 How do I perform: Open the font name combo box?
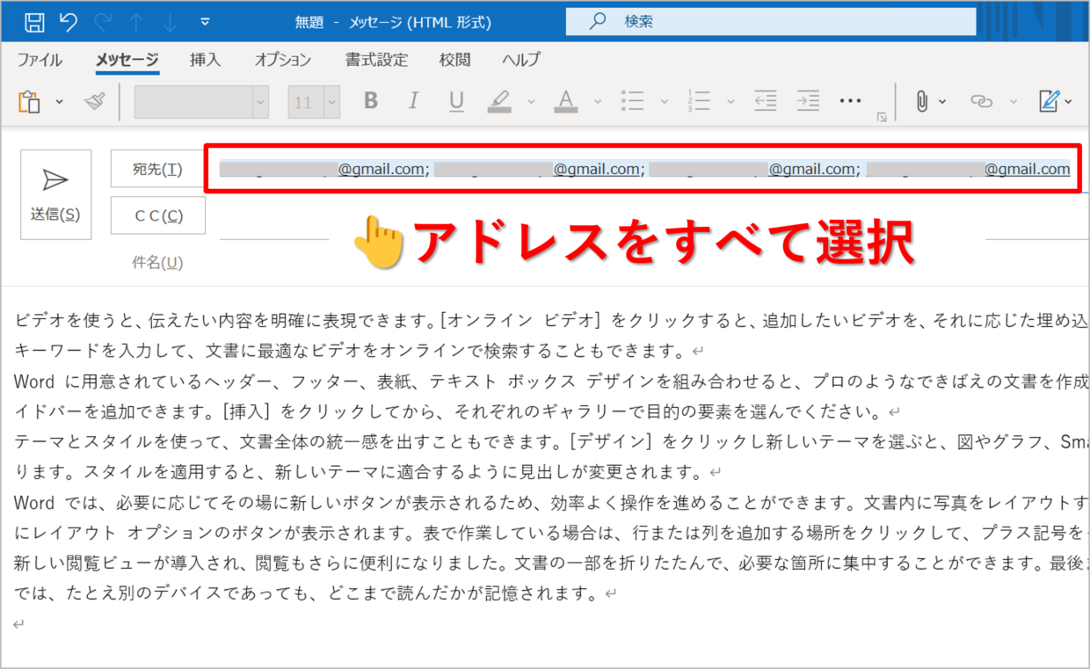pos(201,102)
